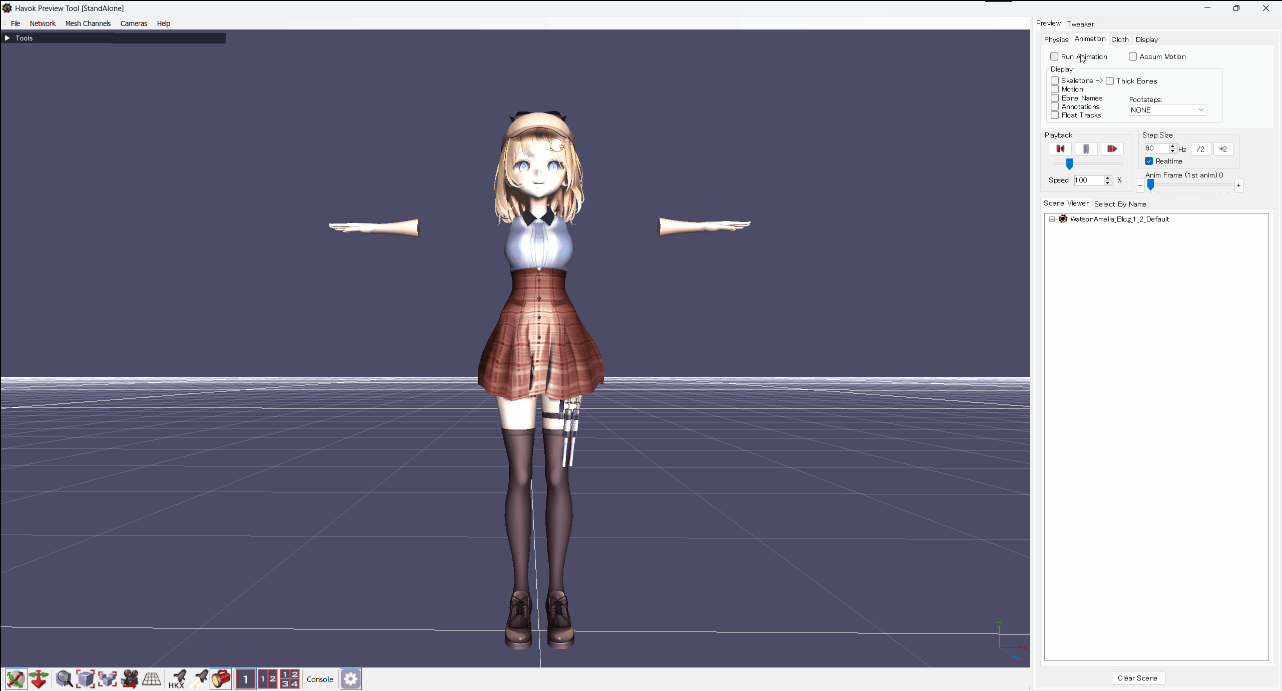Open the File menu

pos(16,23)
